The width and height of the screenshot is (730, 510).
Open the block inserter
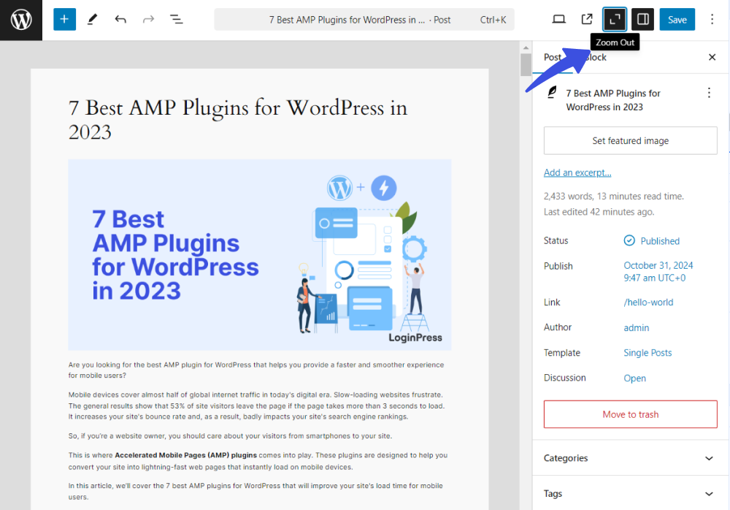(x=64, y=19)
